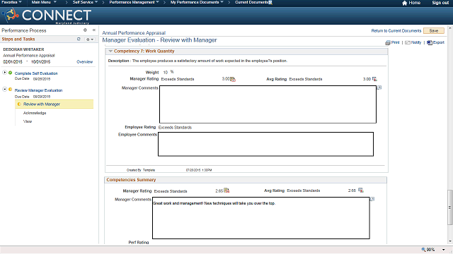Open the Complete Self Evaluation link
The height and width of the screenshot is (254, 453).
click(x=36, y=73)
